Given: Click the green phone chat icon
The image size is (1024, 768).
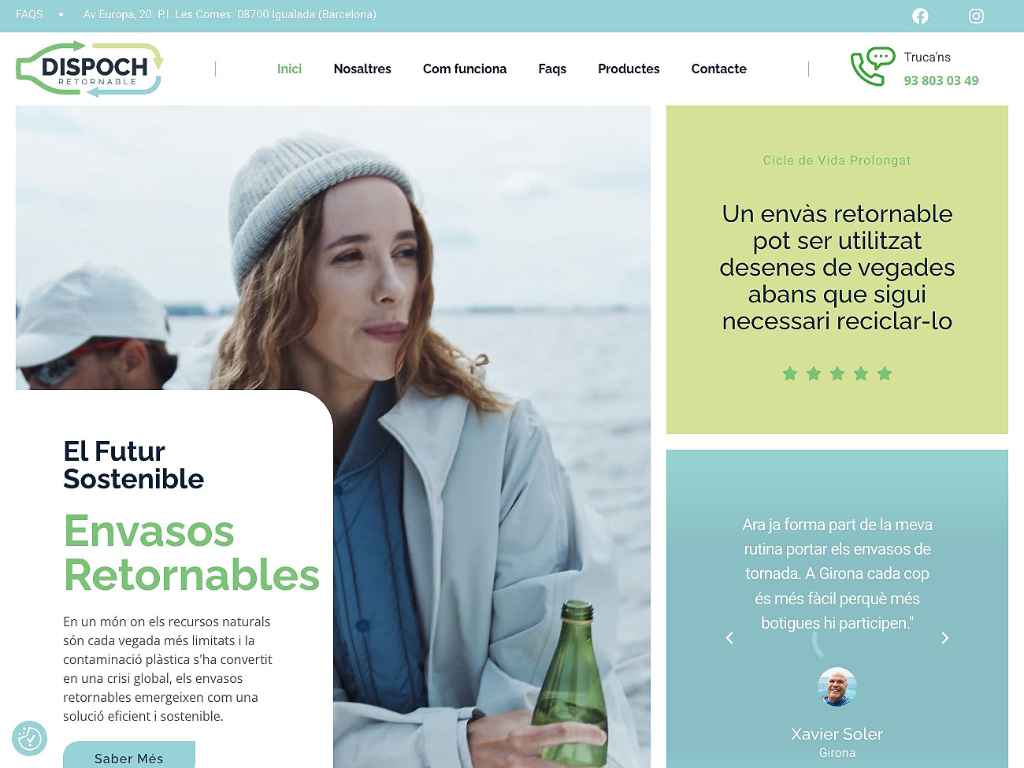Looking at the screenshot, I should click(x=872, y=67).
